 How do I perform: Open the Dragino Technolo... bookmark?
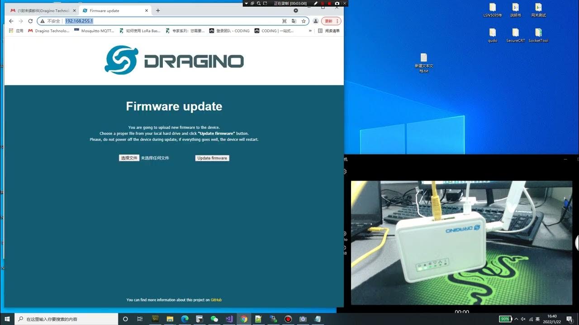point(49,31)
